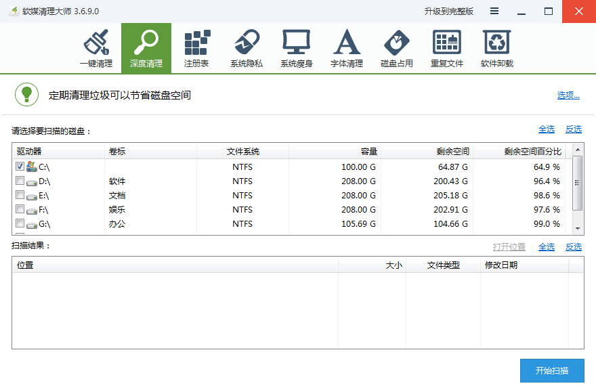This screenshot has width=596, height=392.
Task: Open the 系统瘦身 system slimming tool
Action: [x=297, y=48]
